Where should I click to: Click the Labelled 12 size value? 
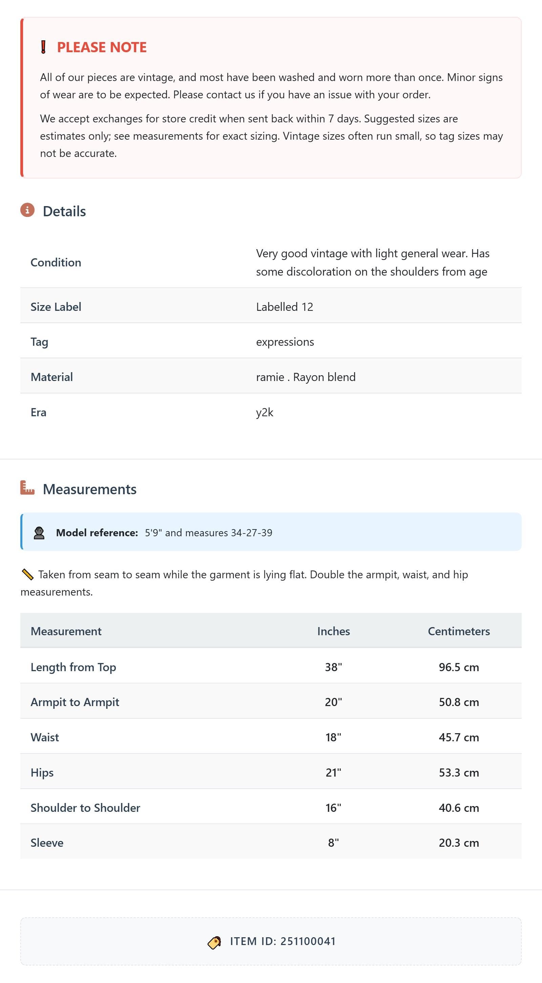(x=285, y=307)
